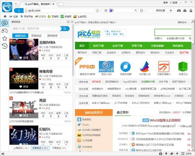The width and height of the screenshot is (195, 156).
Task: Open the user account icon
Action: [x=191, y=11]
